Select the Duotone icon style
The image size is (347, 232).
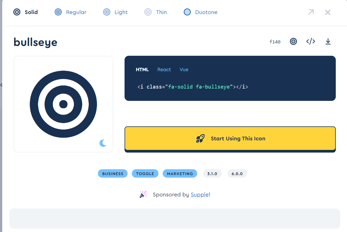(x=201, y=12)
